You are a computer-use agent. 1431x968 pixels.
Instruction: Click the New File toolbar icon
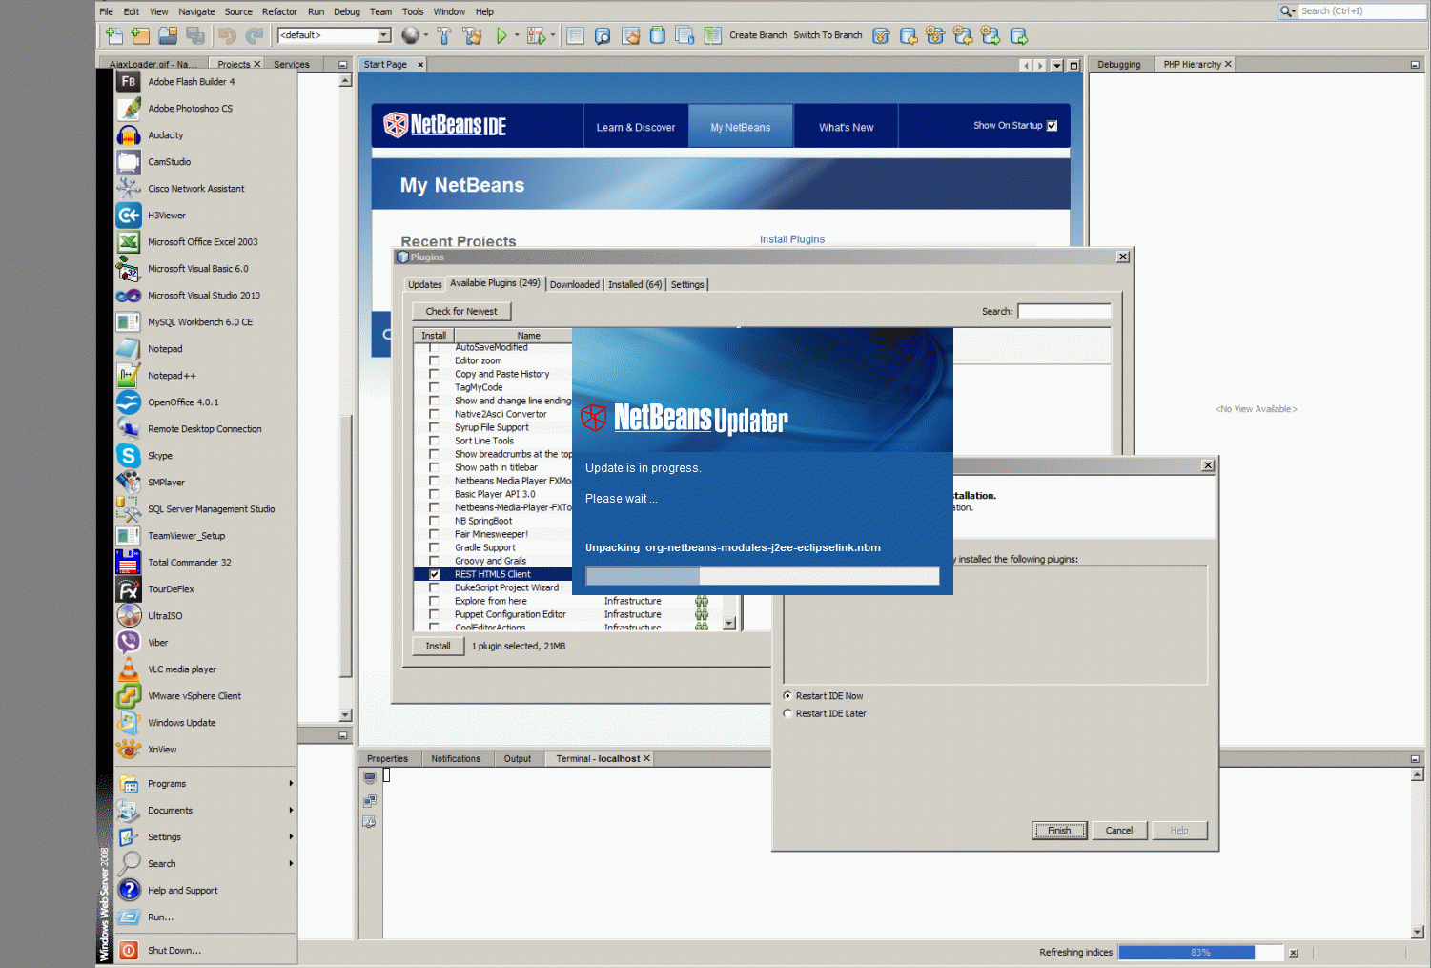tap(114, 36)
